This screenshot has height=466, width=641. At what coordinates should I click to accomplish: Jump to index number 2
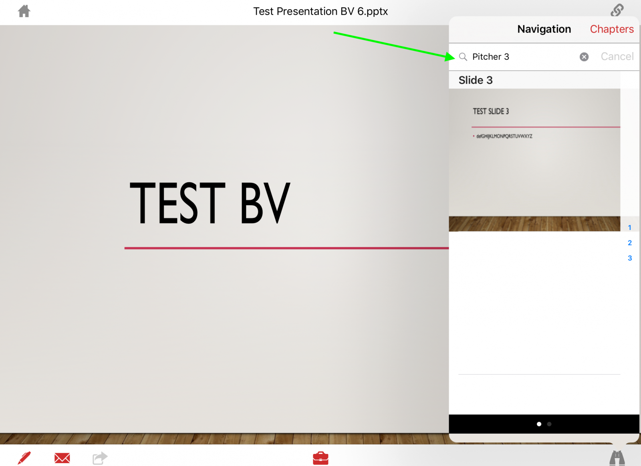(630, 243)
